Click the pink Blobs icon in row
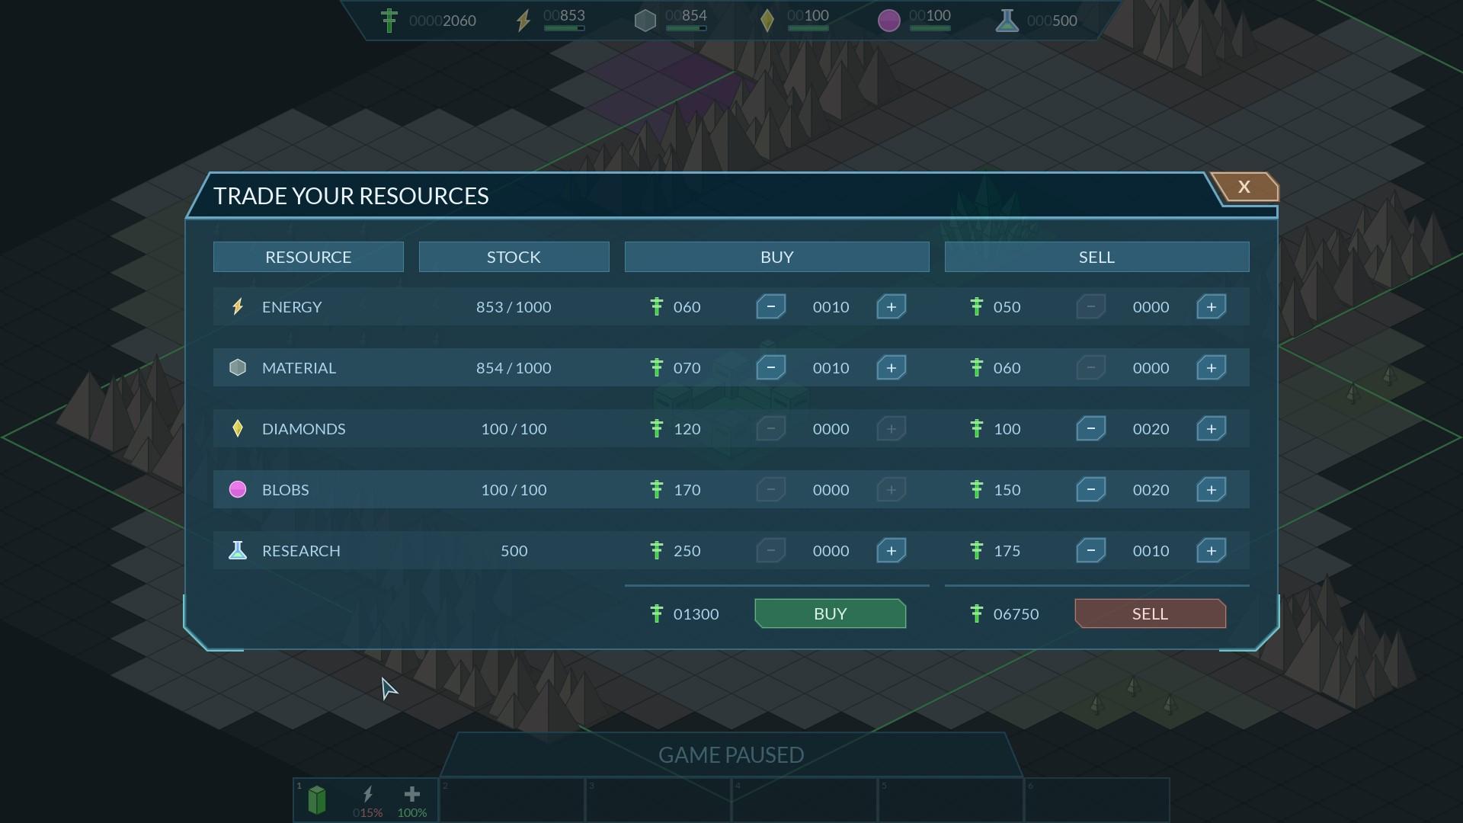 (238, 490)
